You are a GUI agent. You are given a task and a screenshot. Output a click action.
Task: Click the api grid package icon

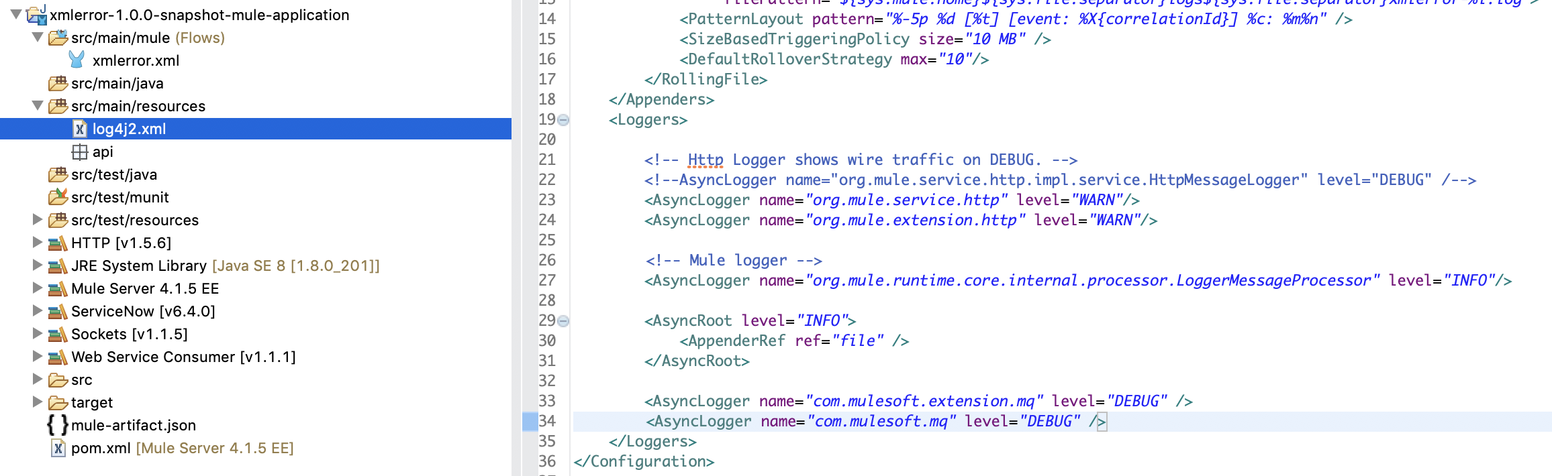click(79, 152)
